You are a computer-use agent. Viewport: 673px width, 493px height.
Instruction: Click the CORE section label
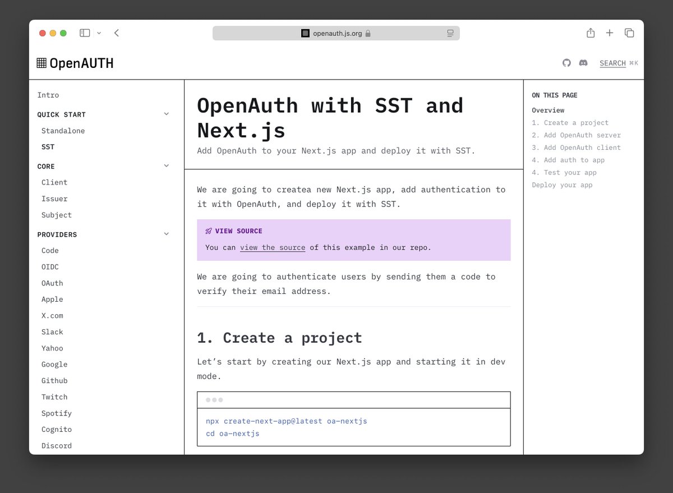(x=46, y=167)
